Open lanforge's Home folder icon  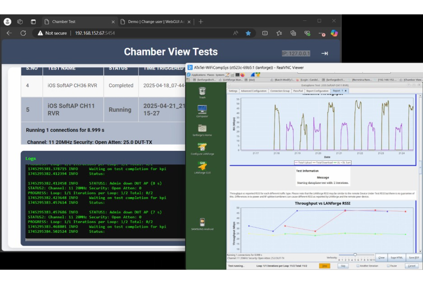202,128
